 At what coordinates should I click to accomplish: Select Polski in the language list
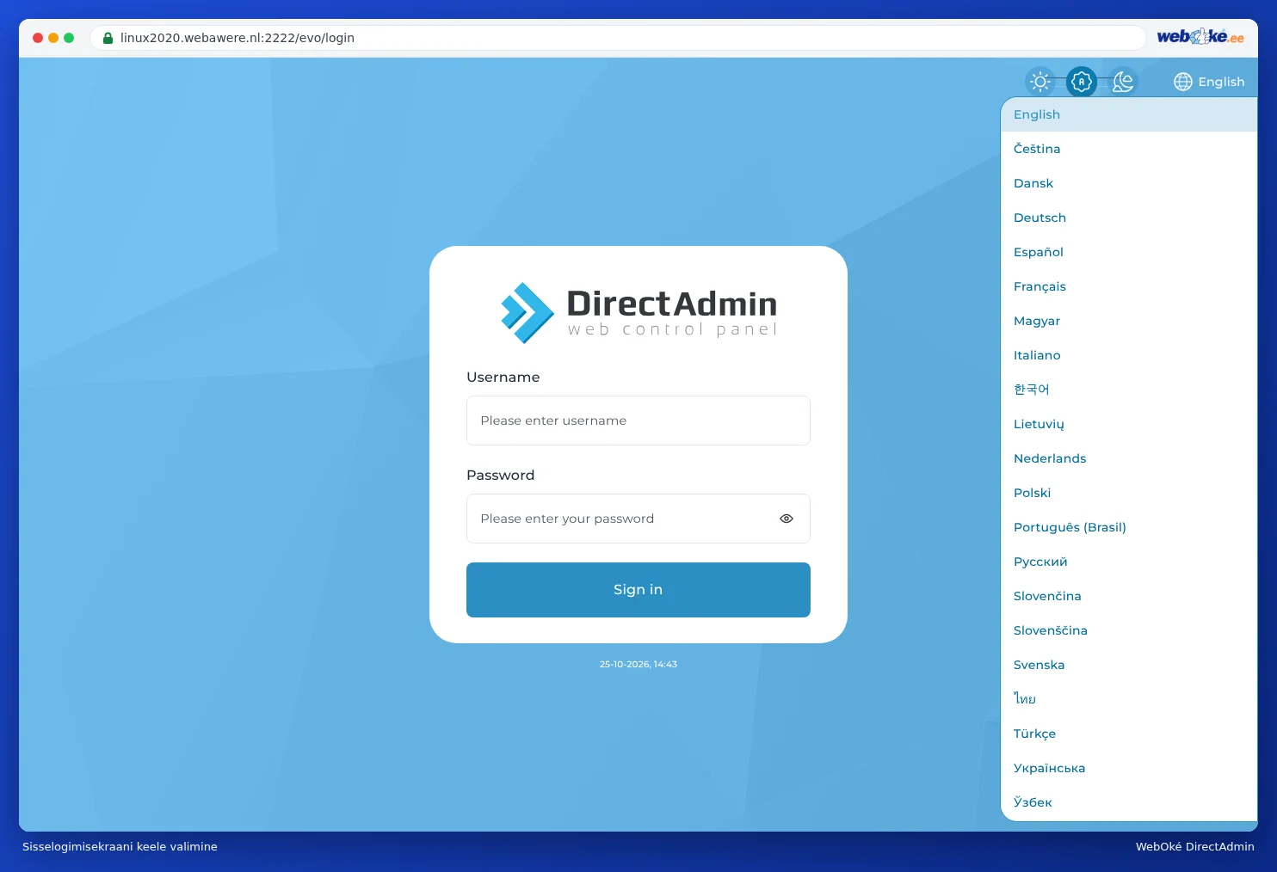pos(1129,493)
